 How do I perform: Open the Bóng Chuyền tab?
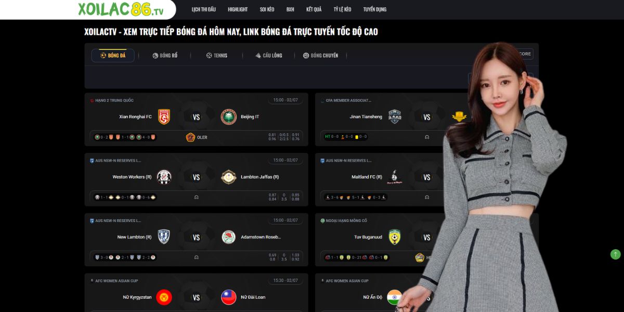coord(320,55)
